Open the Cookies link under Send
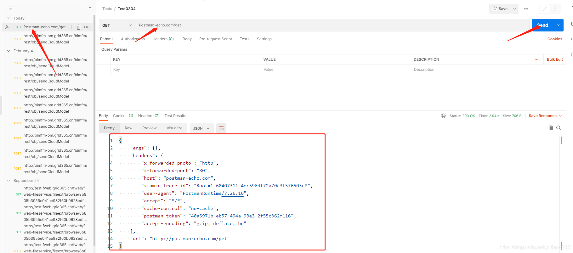573x253 pixels. pyautogui.click(x=555, y=39)
